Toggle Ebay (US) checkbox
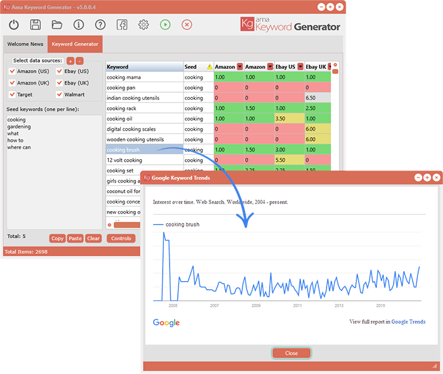Image resolution: width=443 pixels, height=374 pixels. [59, 71]
